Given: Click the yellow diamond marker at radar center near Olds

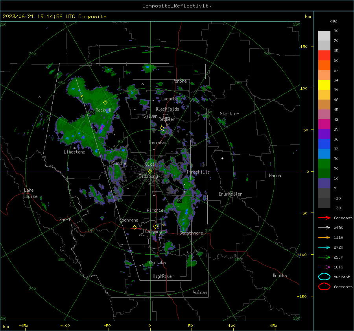Looking at the screenshot, I should pos(150,171).
